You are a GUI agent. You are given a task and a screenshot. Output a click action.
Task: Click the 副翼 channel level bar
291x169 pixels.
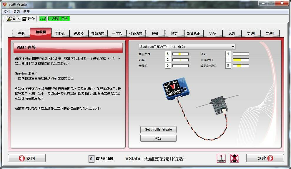click(x=180, y=60)
